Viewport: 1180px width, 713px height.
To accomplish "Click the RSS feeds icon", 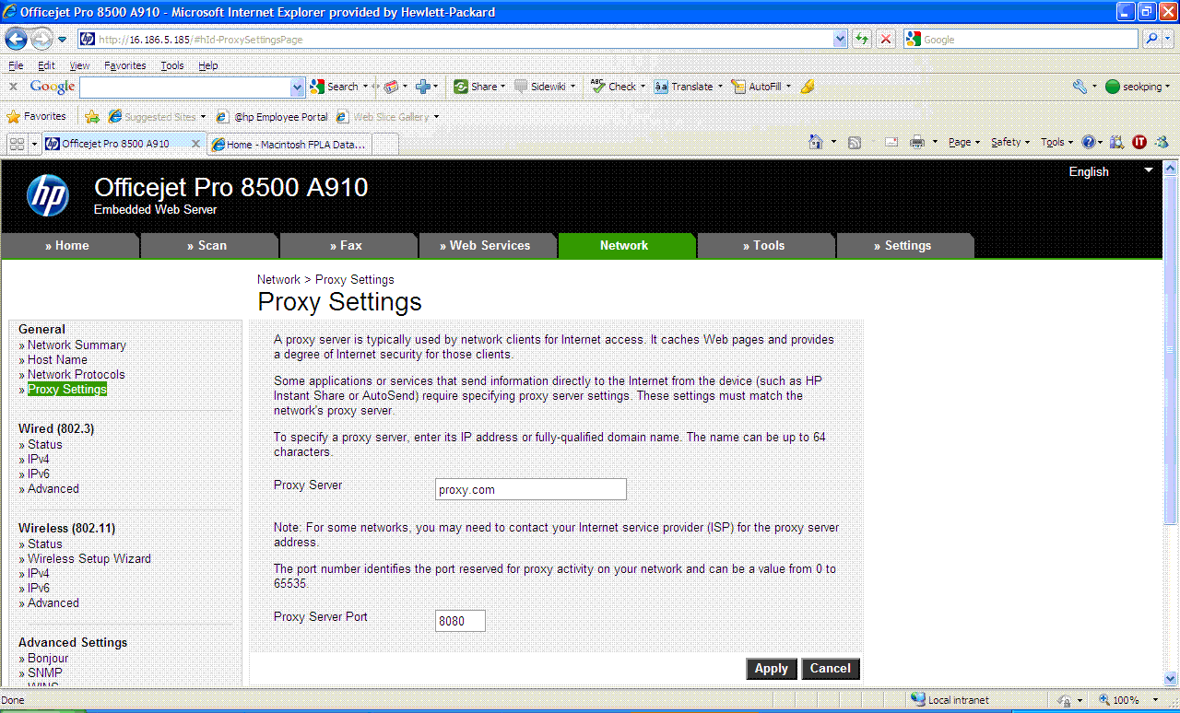I will (x=855, y=142).
